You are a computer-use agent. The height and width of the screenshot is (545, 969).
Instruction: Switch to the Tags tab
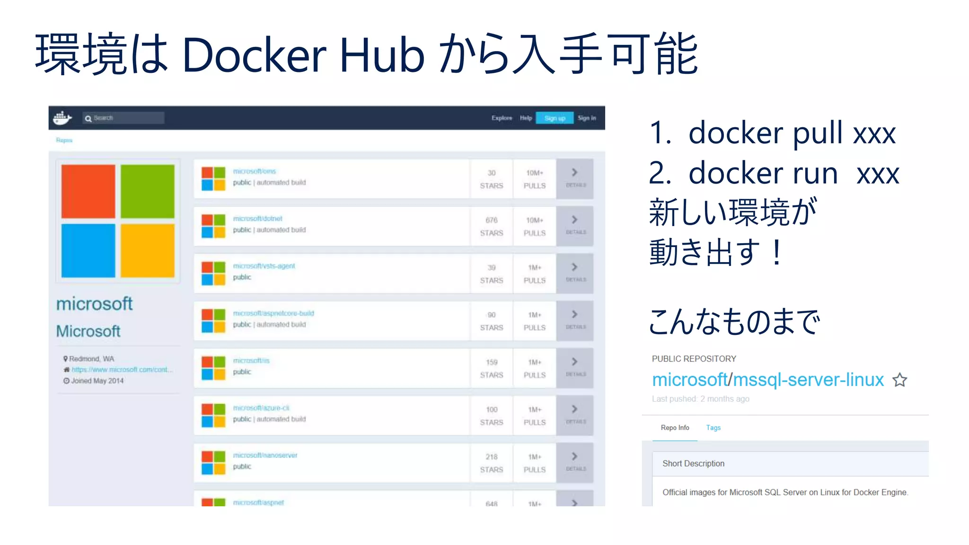(714, 428)
